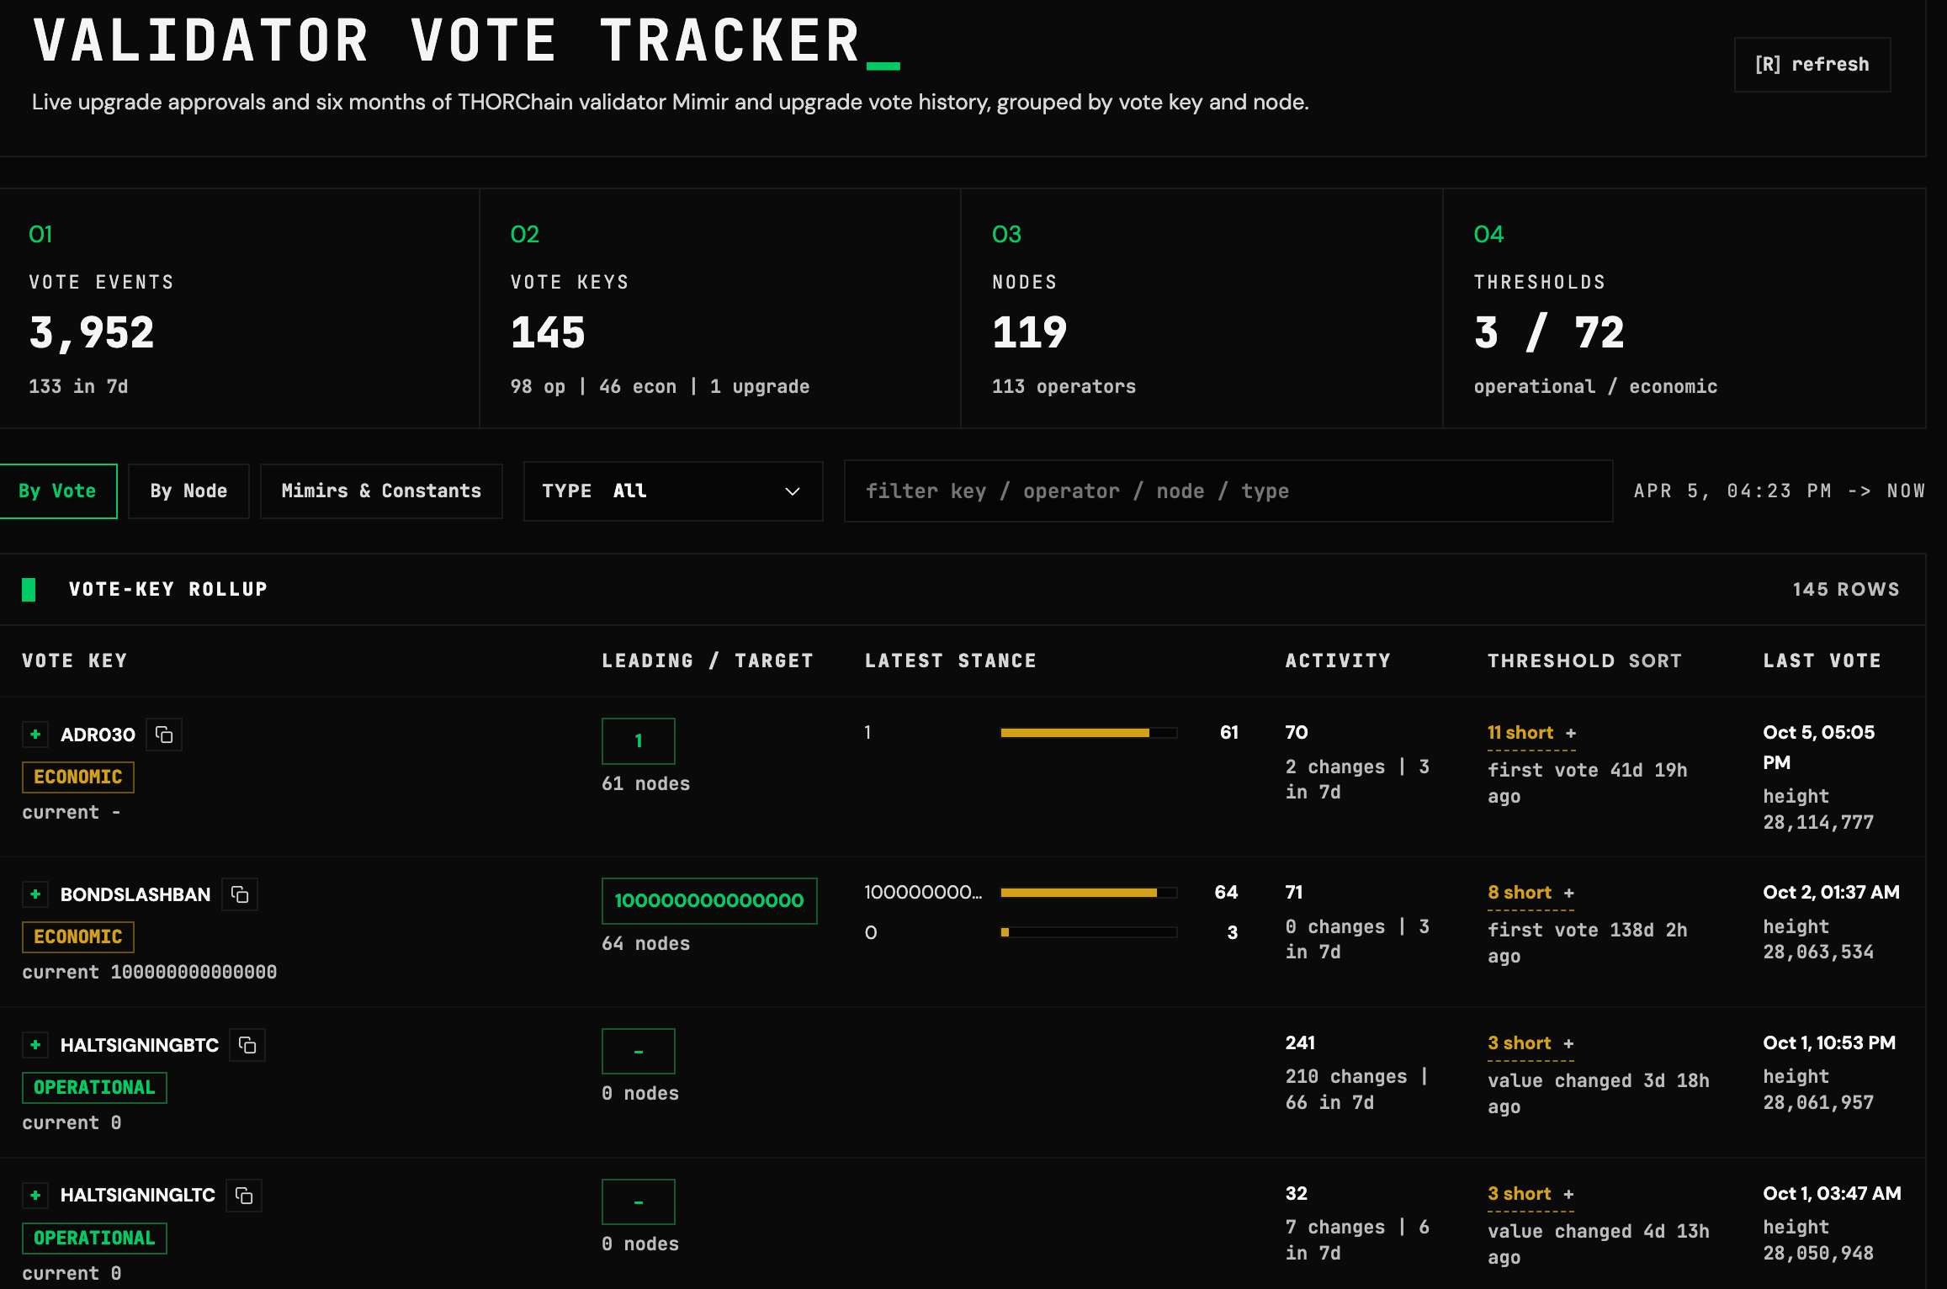Click the ECONOMIC badge under BONDSLASHBAN
This screenshot has width=1947, height=1289.
point(78,937)
